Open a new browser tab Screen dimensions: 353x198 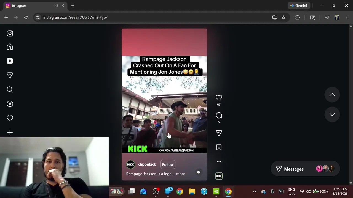tap(73, 5)
